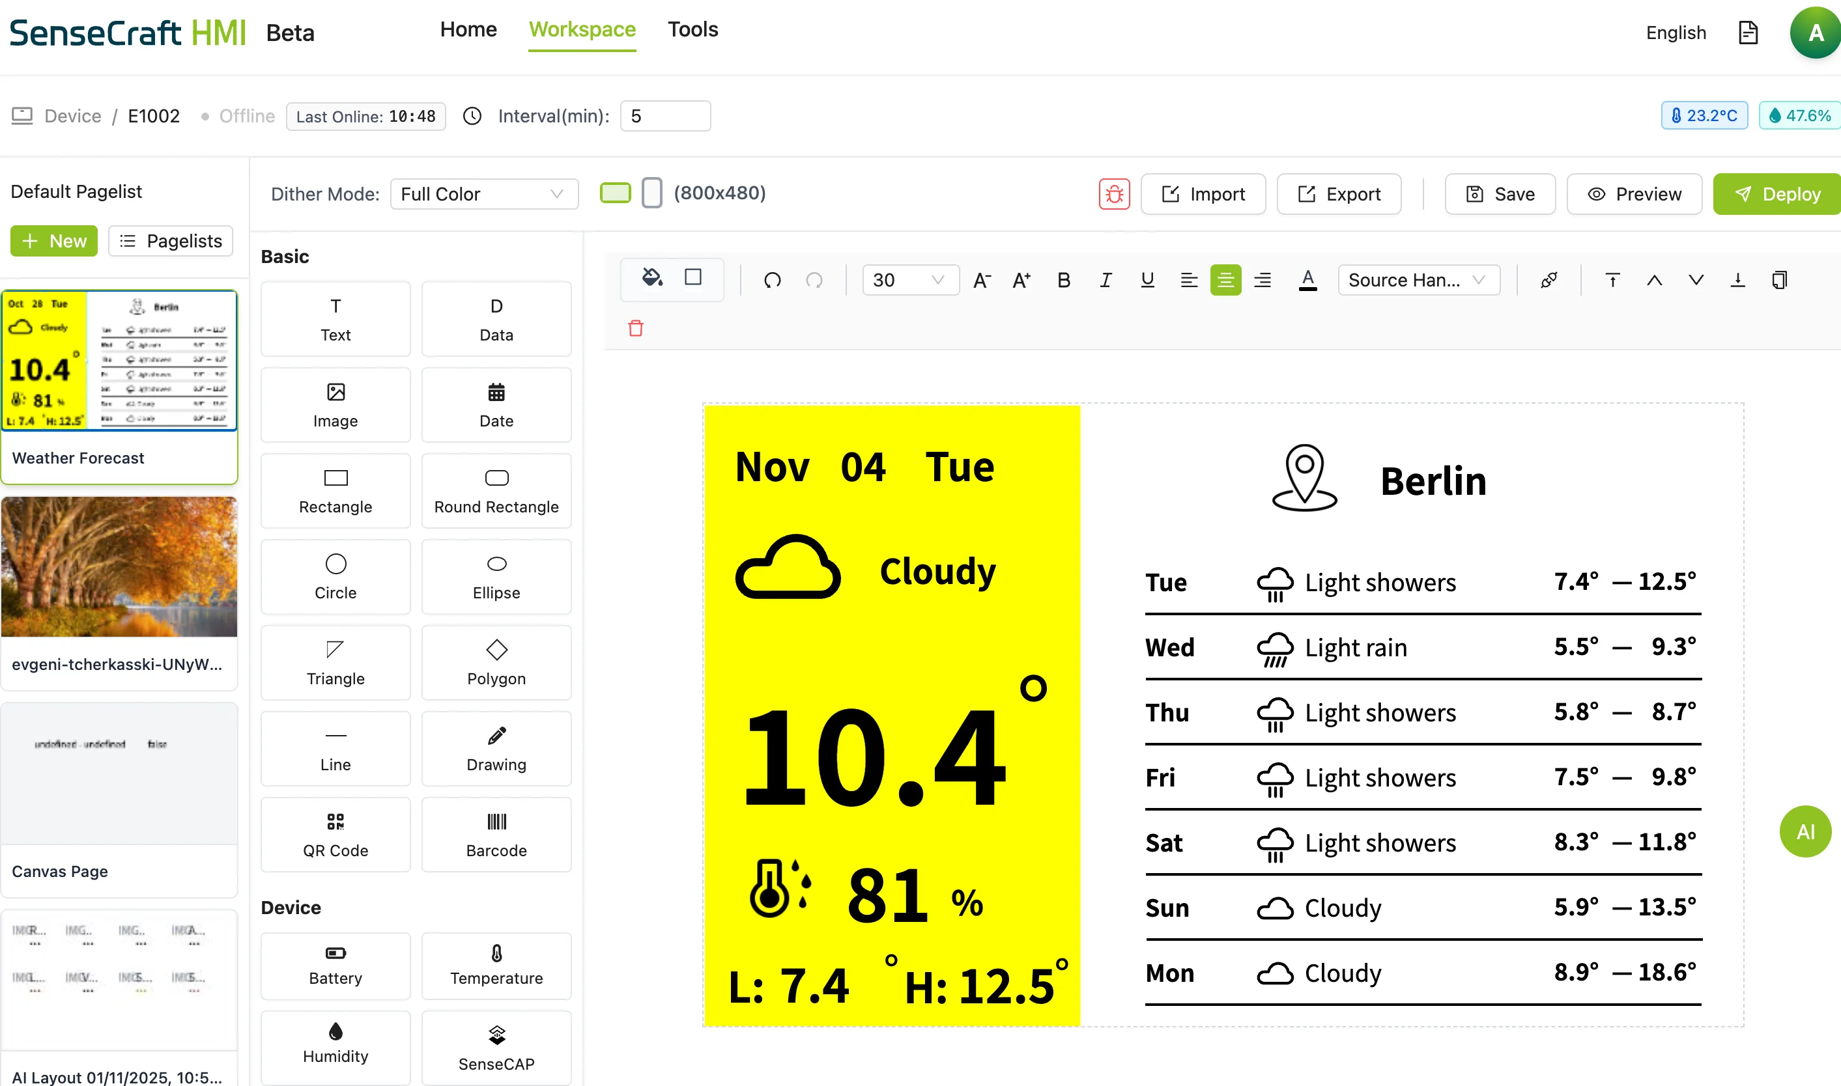The height and width of the screenshot is (1086, 1841).
Task: Click the red trash delete icon
Action: coord(635,329)
